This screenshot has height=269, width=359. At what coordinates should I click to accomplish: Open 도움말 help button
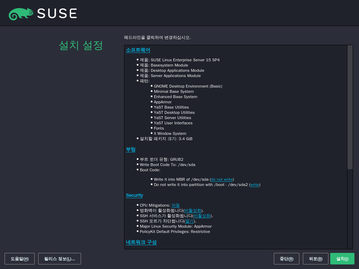(x=20, y=259)
